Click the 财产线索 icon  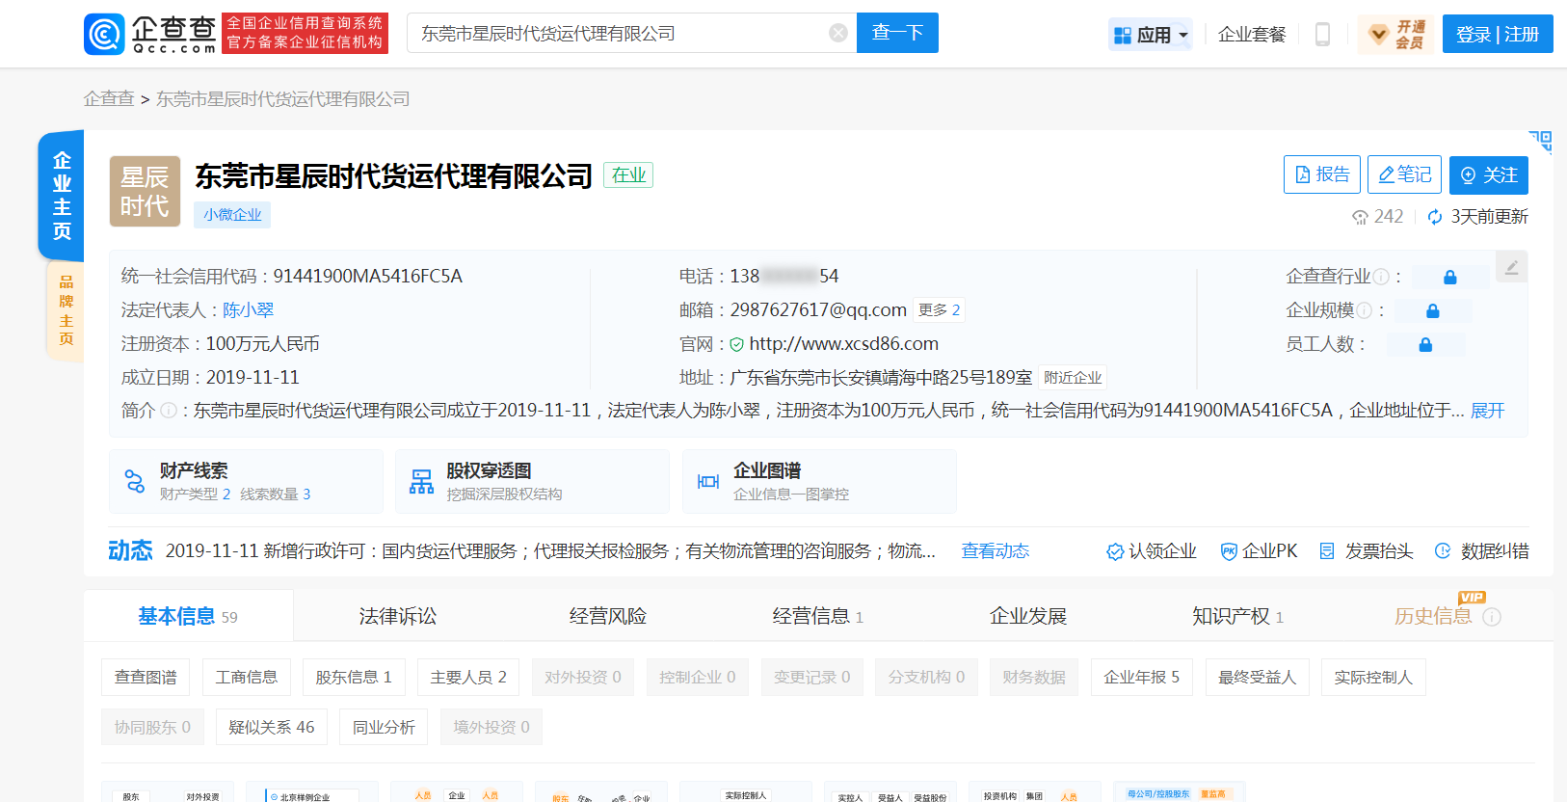point(135,481)
